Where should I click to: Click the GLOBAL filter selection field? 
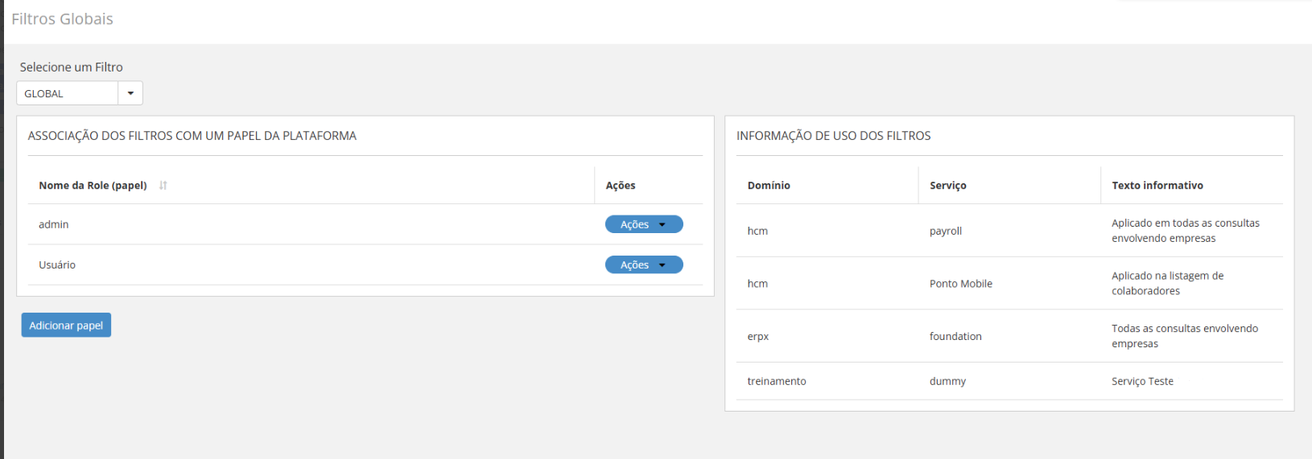[68, 93]
